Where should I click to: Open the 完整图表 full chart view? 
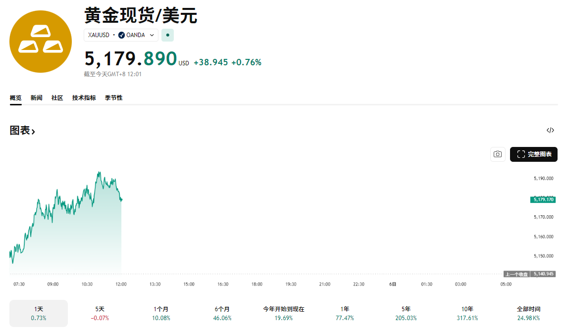[534, 154]
